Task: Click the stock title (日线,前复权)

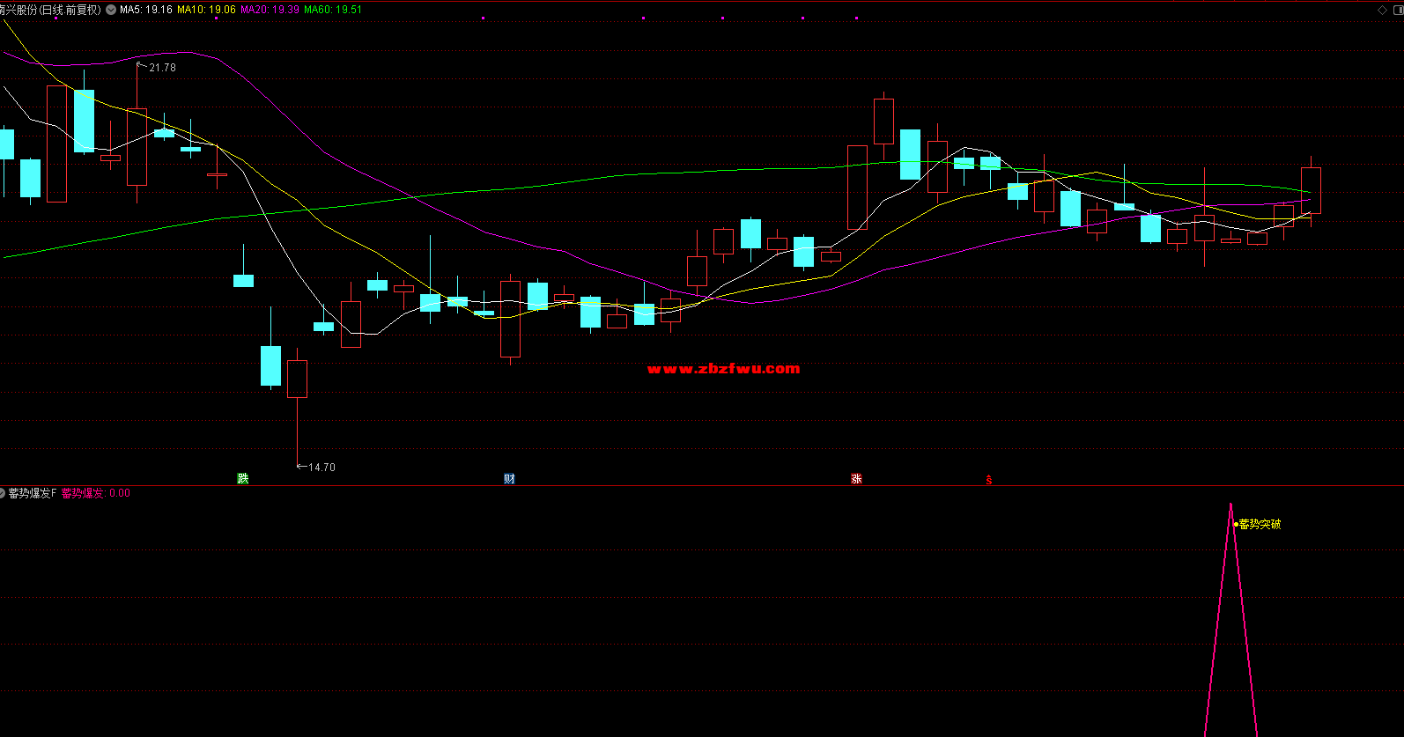Action: [50, 10]
